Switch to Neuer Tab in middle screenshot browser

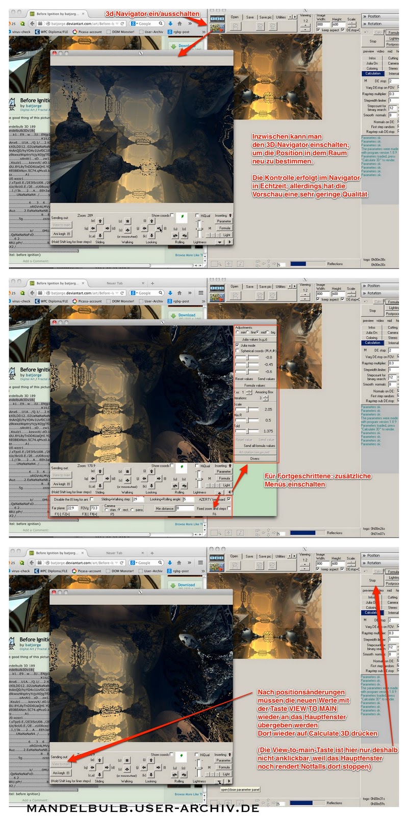114,283
